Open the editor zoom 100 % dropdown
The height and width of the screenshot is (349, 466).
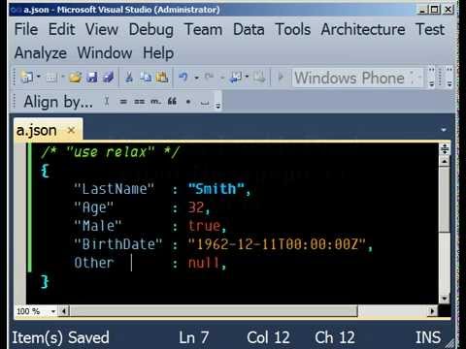(52, 311)
